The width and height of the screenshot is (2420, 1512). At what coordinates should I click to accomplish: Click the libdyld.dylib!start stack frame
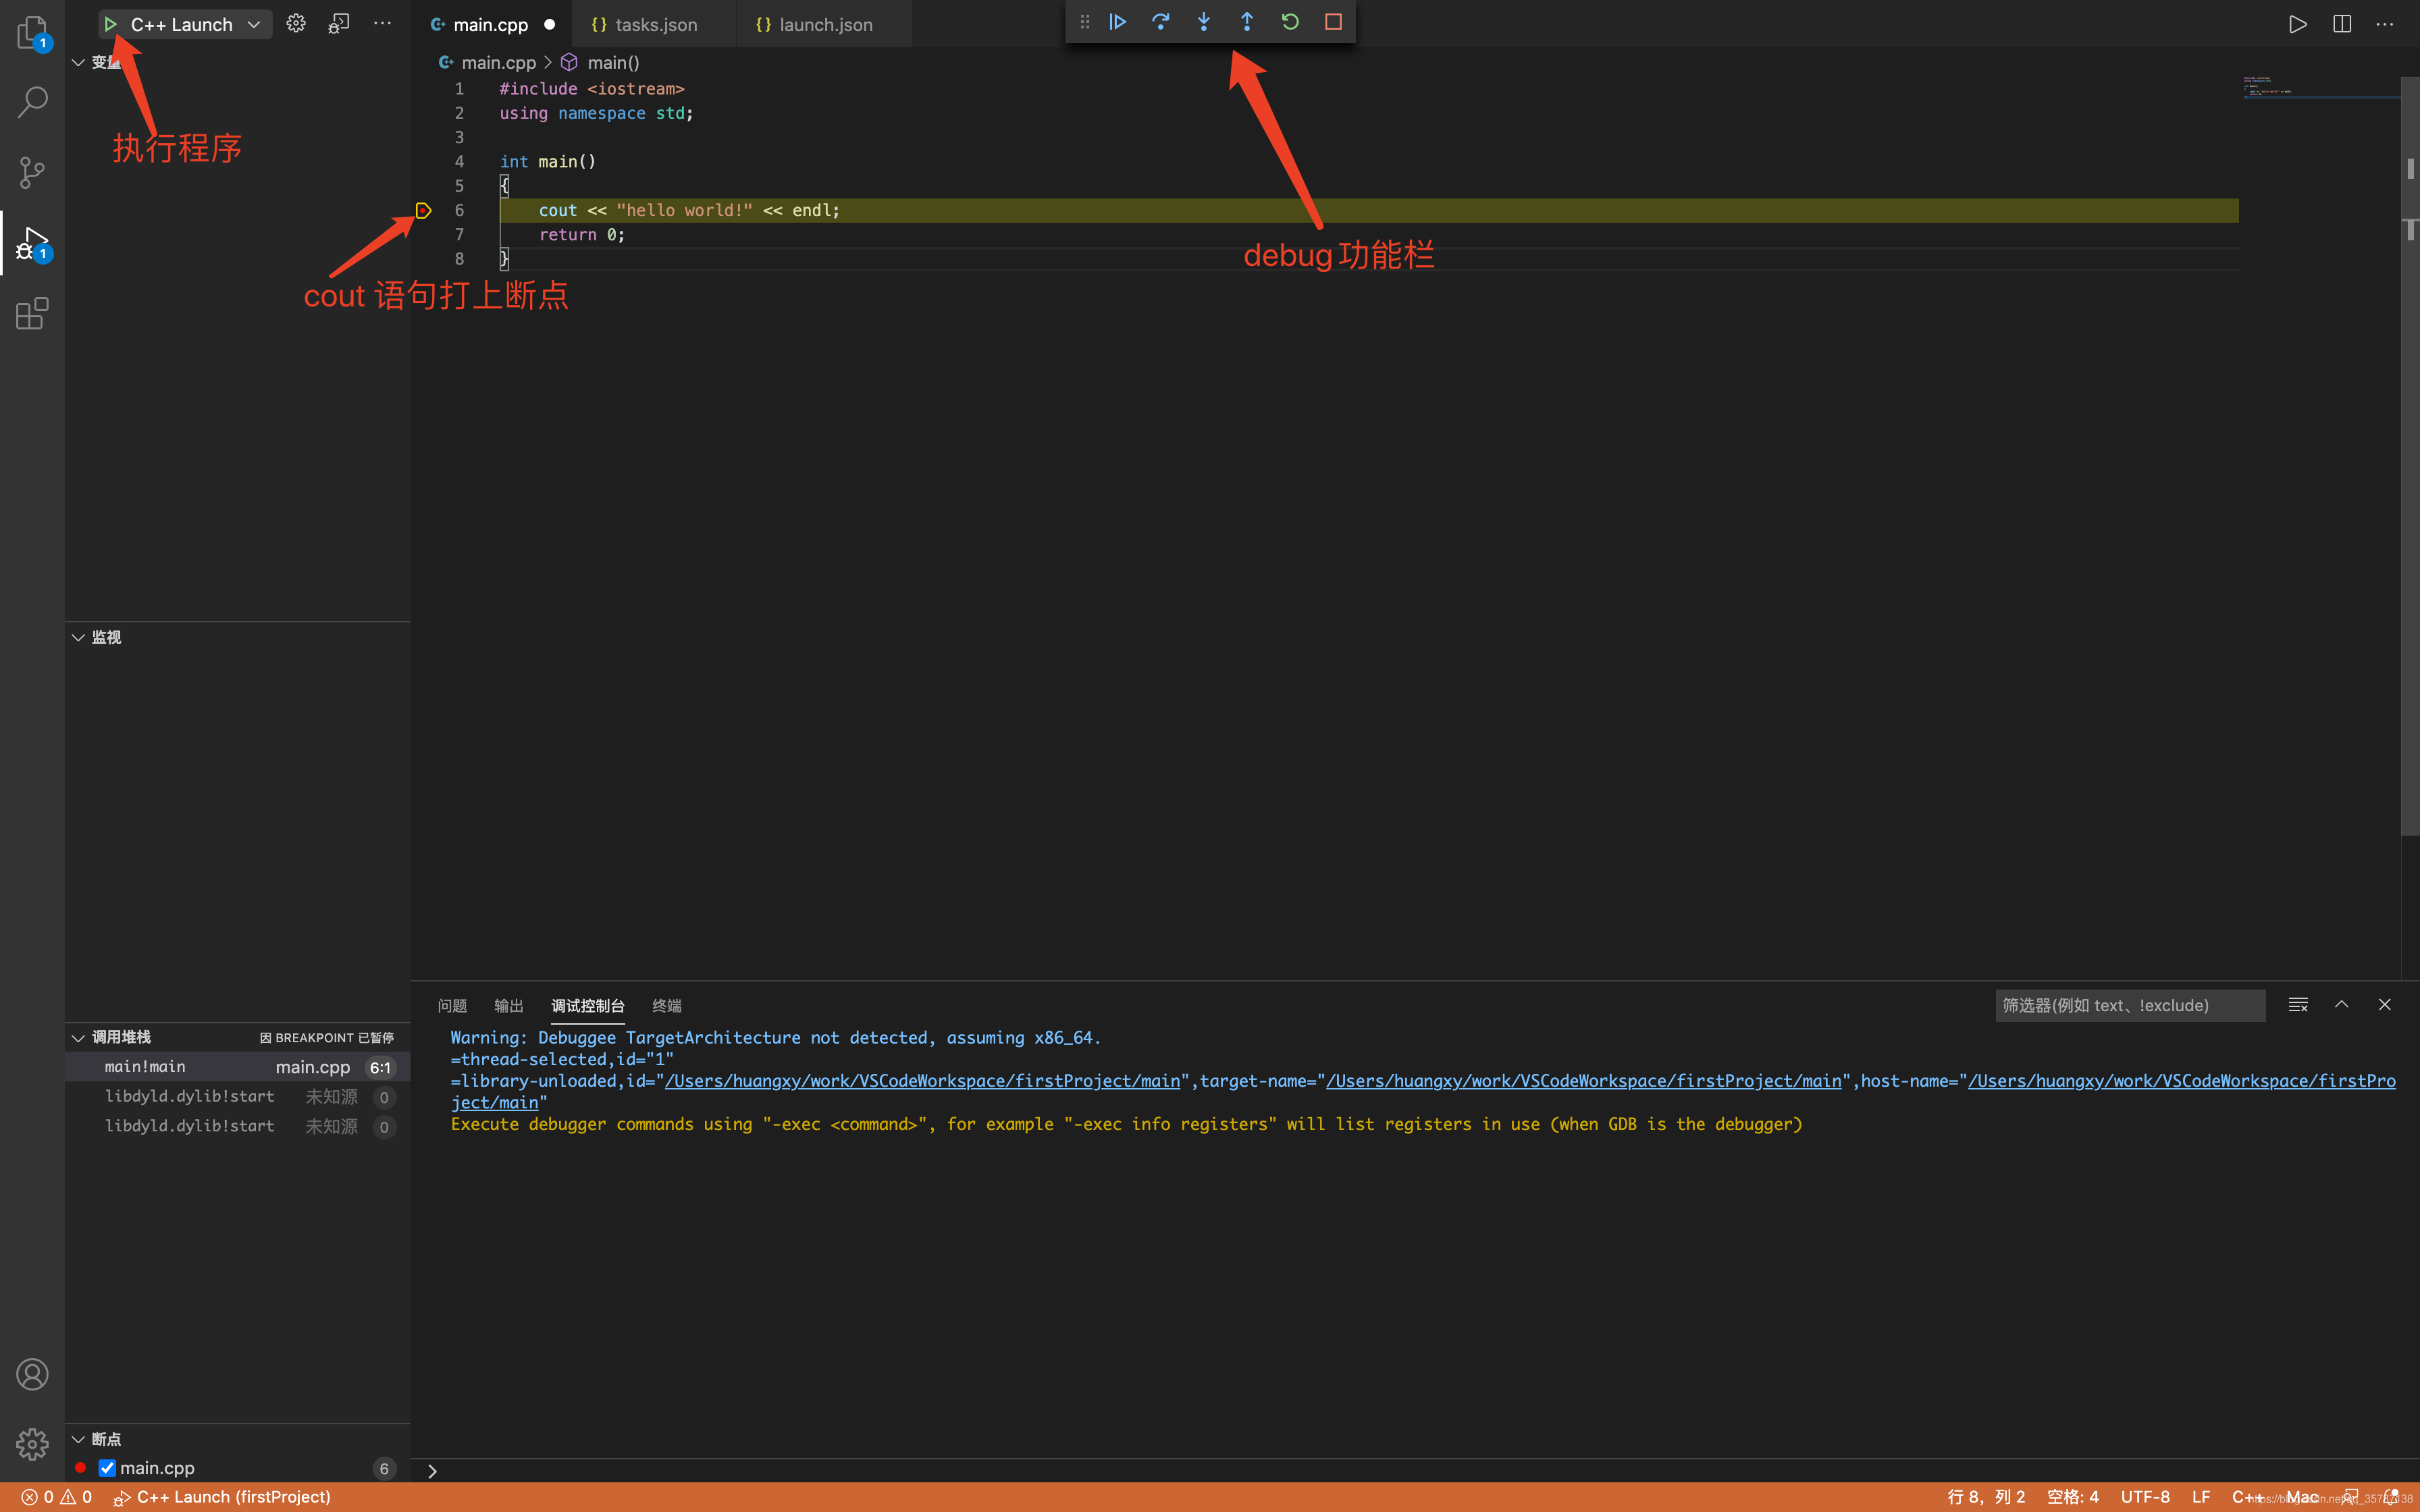(x=189, y=1097)
